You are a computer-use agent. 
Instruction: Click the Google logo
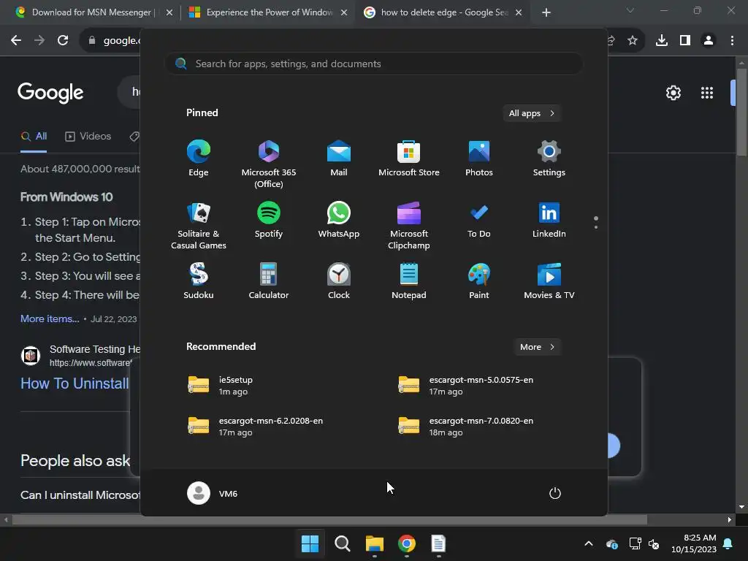pos(50,93)
